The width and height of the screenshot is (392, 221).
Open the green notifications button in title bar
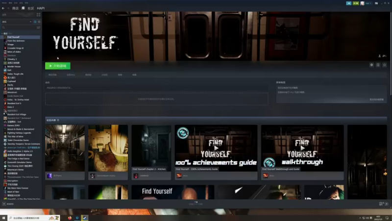click(x=356, y=3)
